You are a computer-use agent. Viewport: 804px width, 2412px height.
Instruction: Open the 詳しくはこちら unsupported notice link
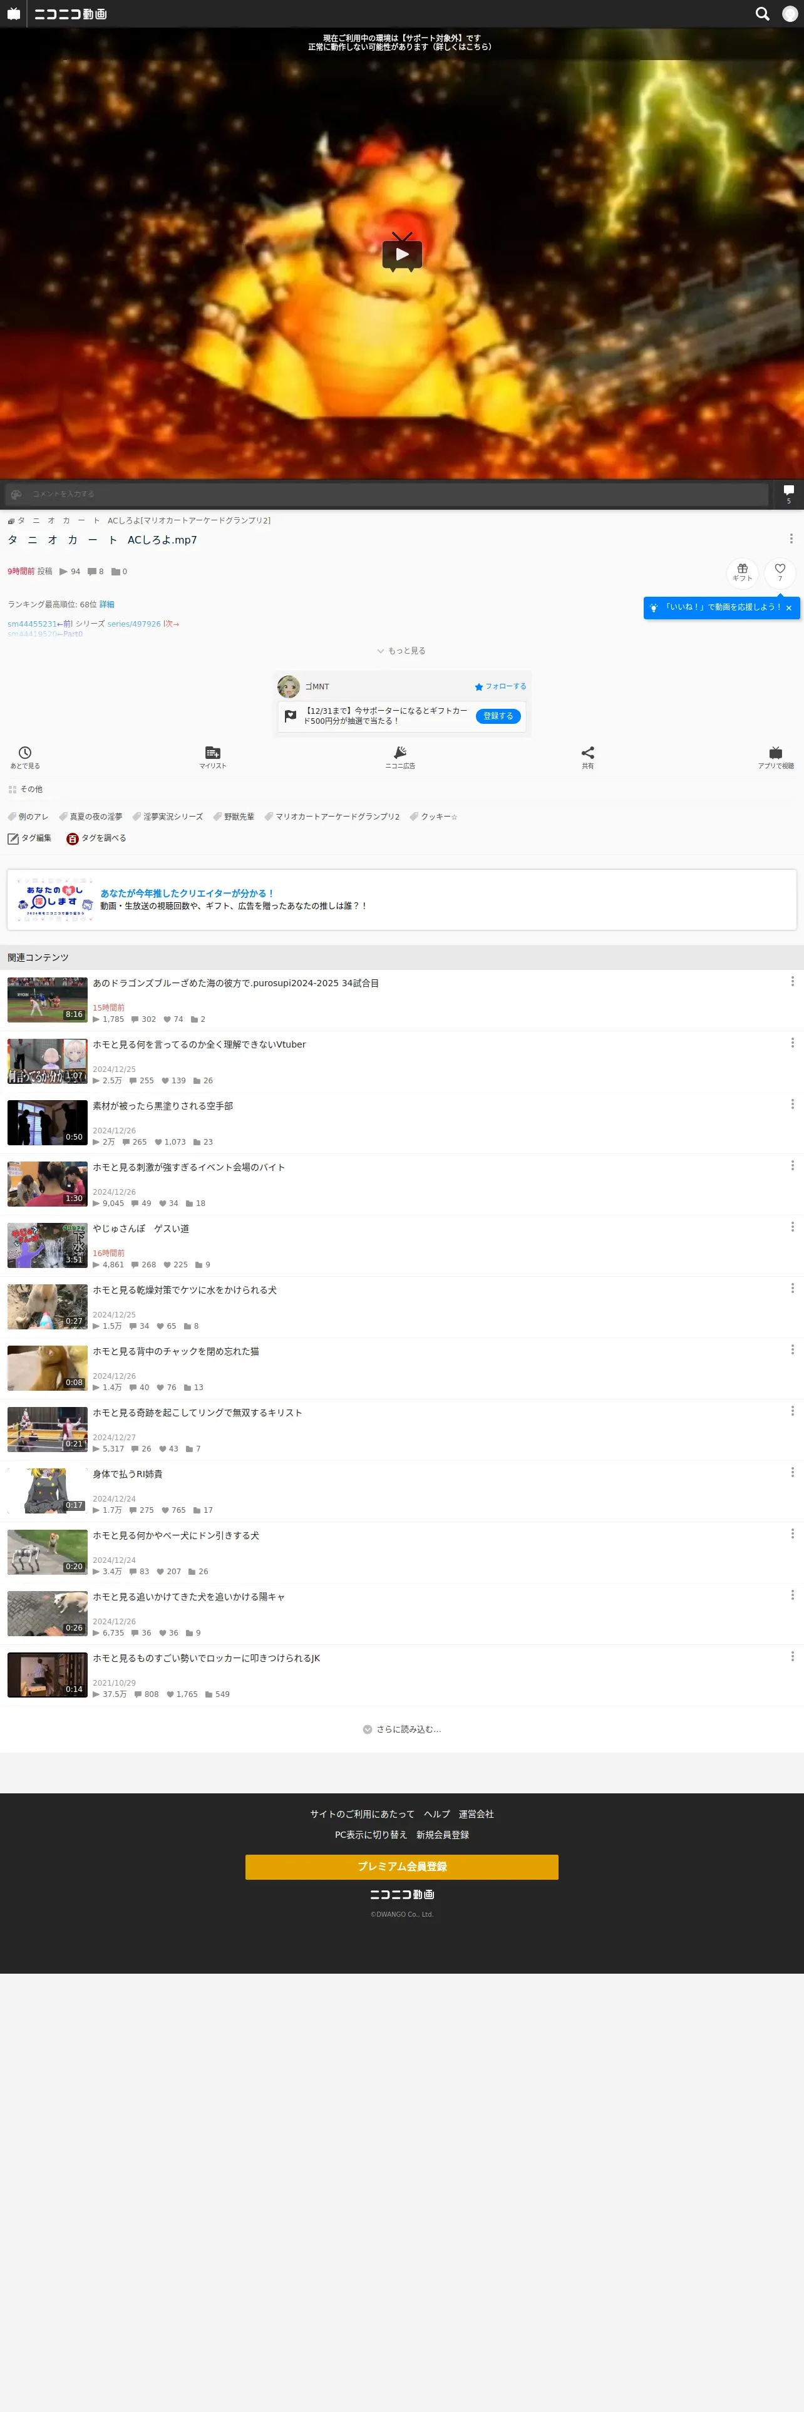click(460, 47)
